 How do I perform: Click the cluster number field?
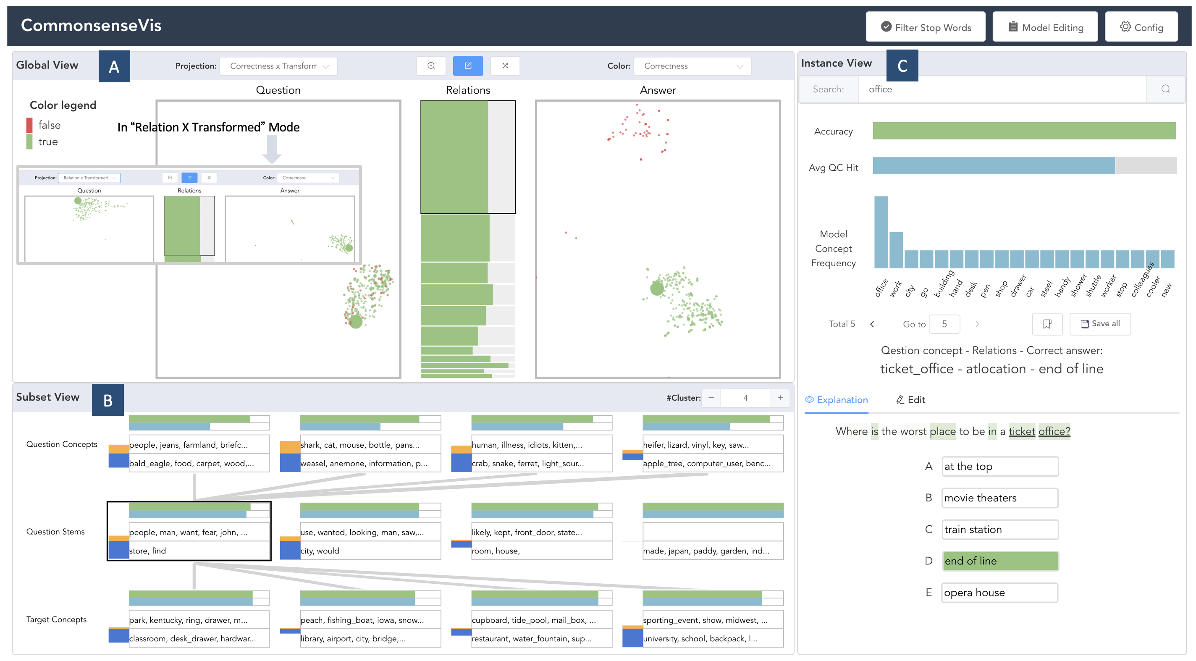(745, 398)
